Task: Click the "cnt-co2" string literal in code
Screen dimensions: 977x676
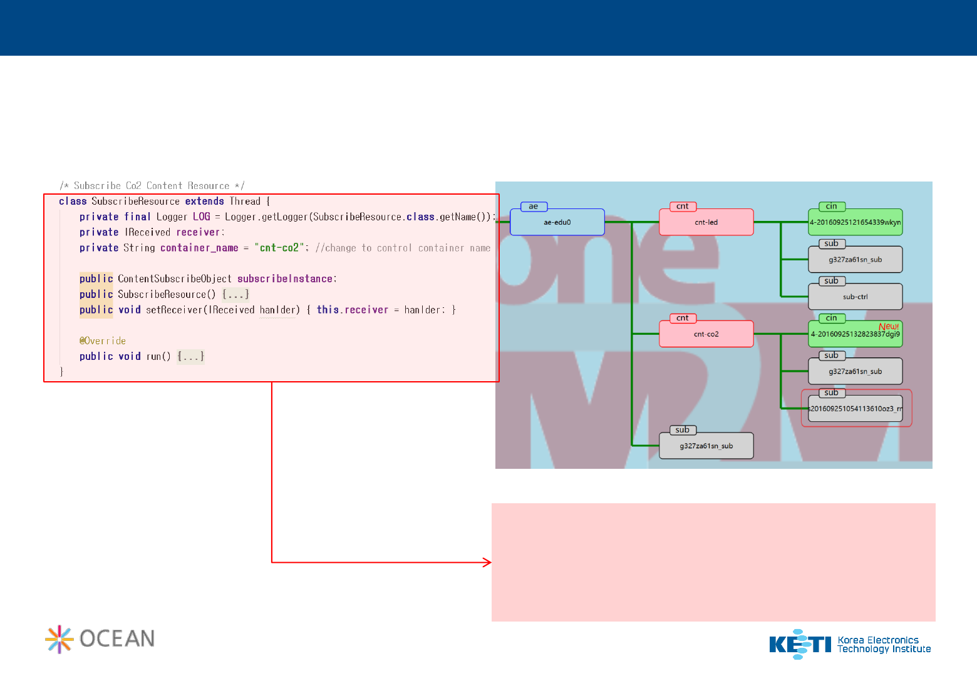Action: coord(279,248)
